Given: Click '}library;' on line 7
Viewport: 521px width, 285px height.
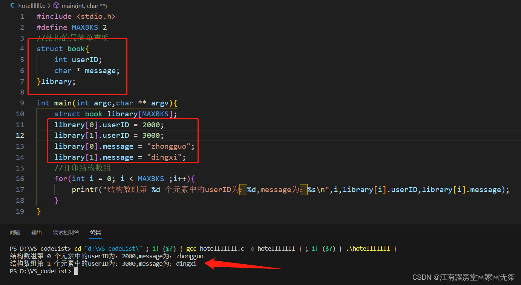Looking at the screenshot, I should pos(56,82).
